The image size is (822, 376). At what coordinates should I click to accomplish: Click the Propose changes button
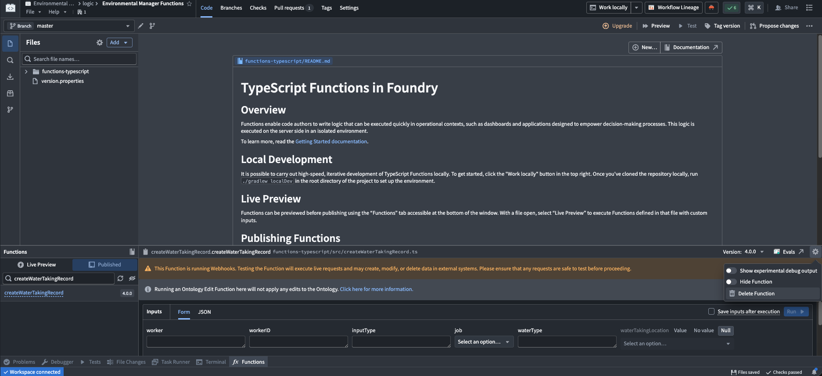click(775, 26)
